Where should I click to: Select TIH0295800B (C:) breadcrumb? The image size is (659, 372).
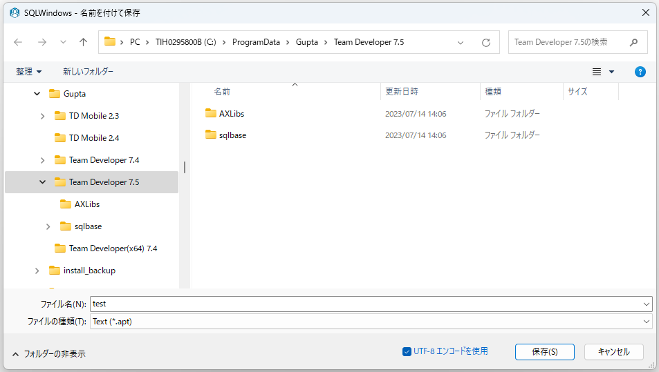(186, 42)
